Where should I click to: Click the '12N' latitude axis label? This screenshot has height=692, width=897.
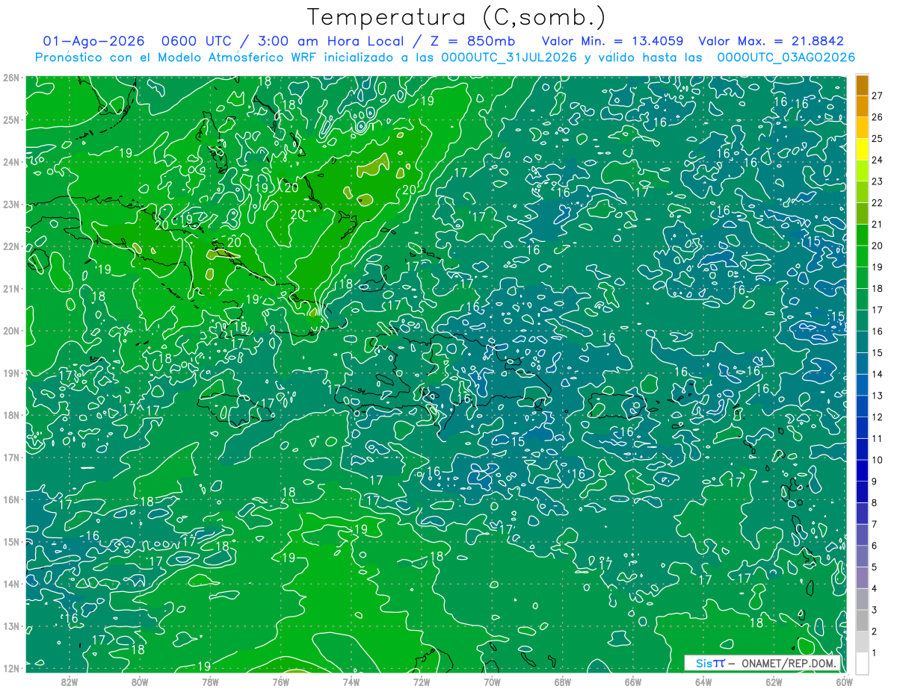(x=10, y=668)
